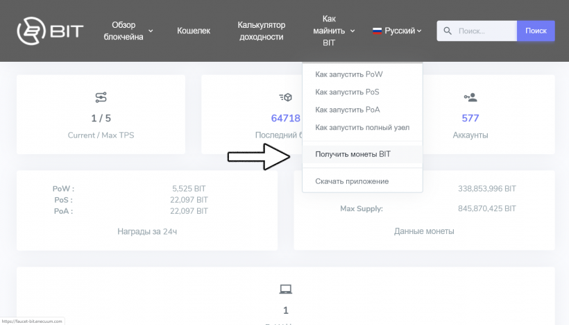
Task: Click the Аккаунты label
Action: pos(470,135)
